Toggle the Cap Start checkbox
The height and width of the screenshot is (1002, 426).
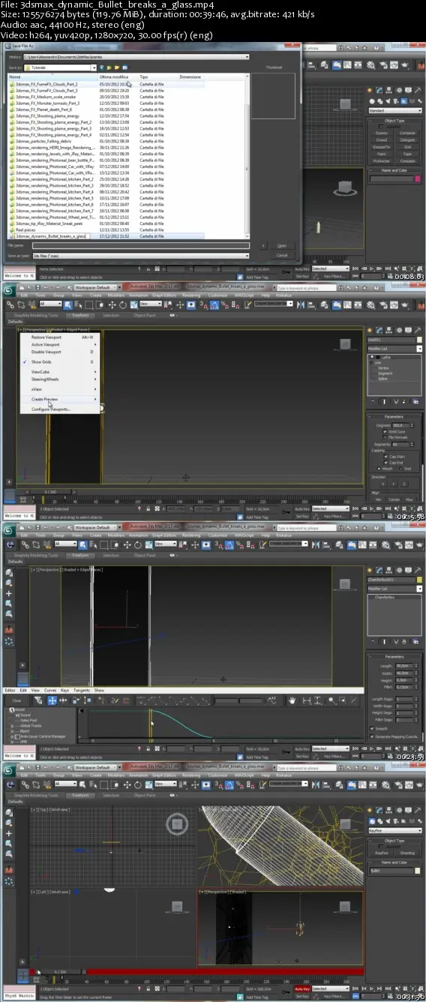pyautogui.click(x=385, y=457)
